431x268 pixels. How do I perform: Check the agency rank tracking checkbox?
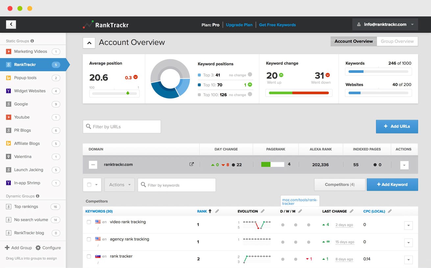click(x=89, y=239)
